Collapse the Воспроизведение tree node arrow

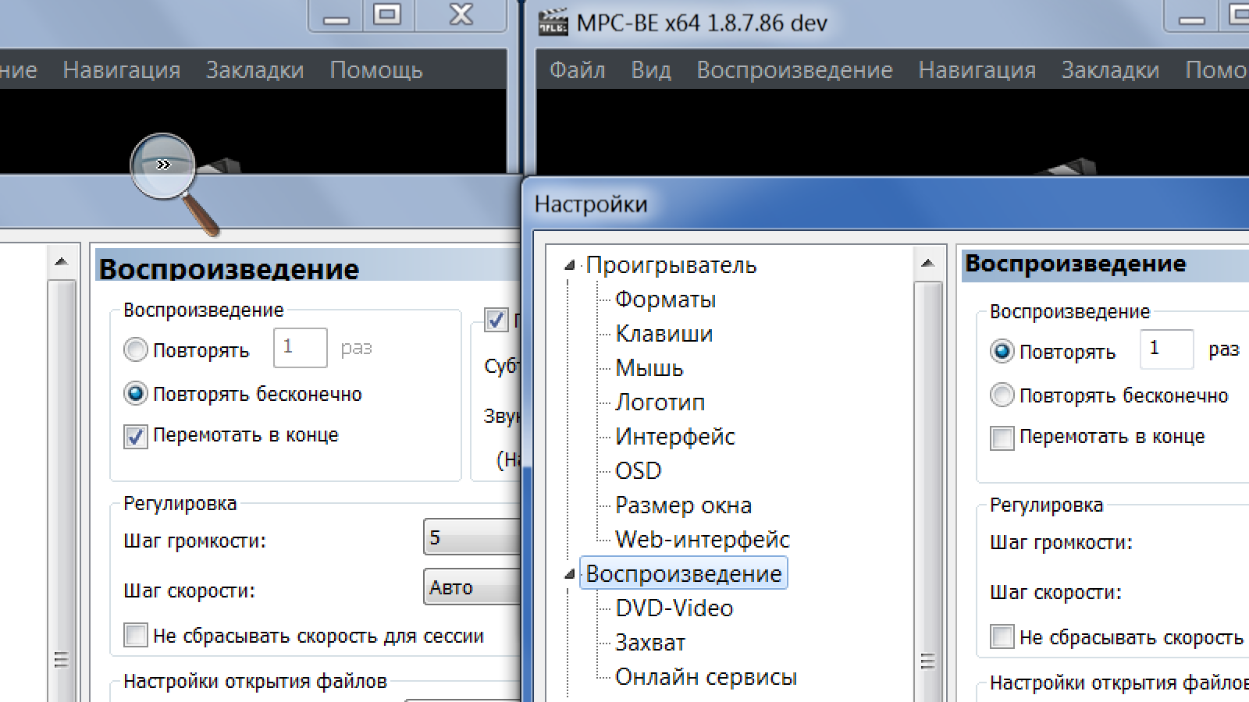(x=570, y=575)
